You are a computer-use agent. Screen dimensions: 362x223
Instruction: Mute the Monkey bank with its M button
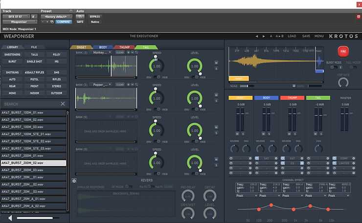(216, 63)
